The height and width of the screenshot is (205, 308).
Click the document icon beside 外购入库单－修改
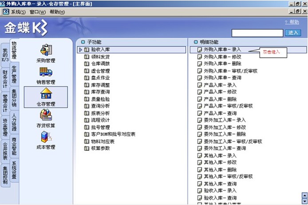199,57
